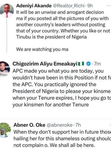Open Chigozirim Aliyu Emeakayi display name
This screenshot has height=156, width=111.
coord(45,64)
